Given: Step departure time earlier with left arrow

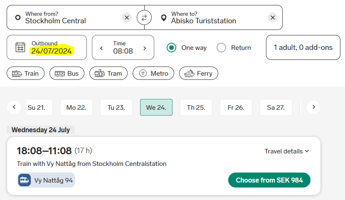Looking at the screenshot, I should click(101, 48).
